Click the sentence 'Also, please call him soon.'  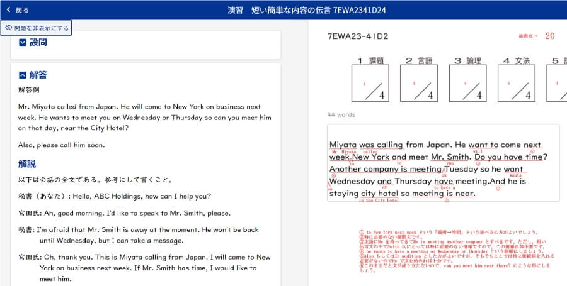(62, 145)
